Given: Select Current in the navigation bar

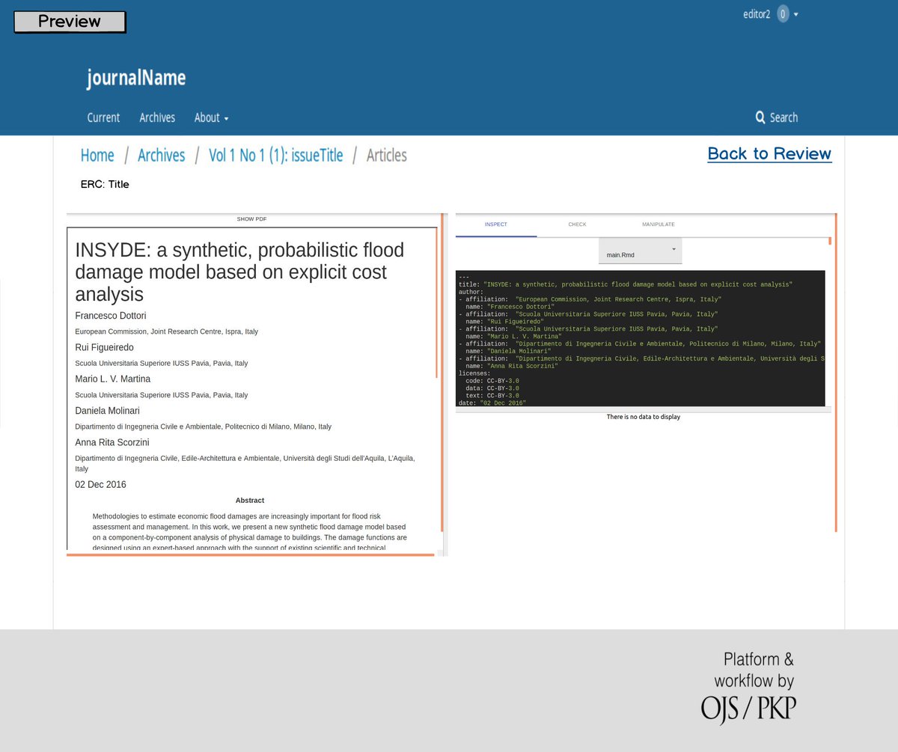Looking at the screenshot, I should 103,117.
